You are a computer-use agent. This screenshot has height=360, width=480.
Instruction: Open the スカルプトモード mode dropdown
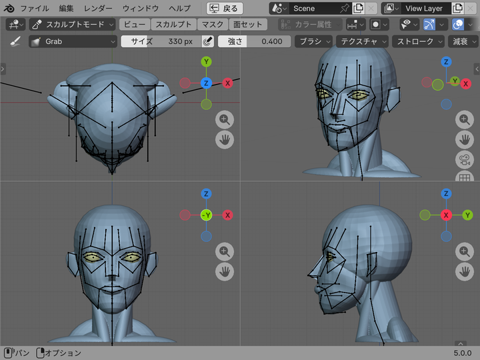click(x=72, y=25)
